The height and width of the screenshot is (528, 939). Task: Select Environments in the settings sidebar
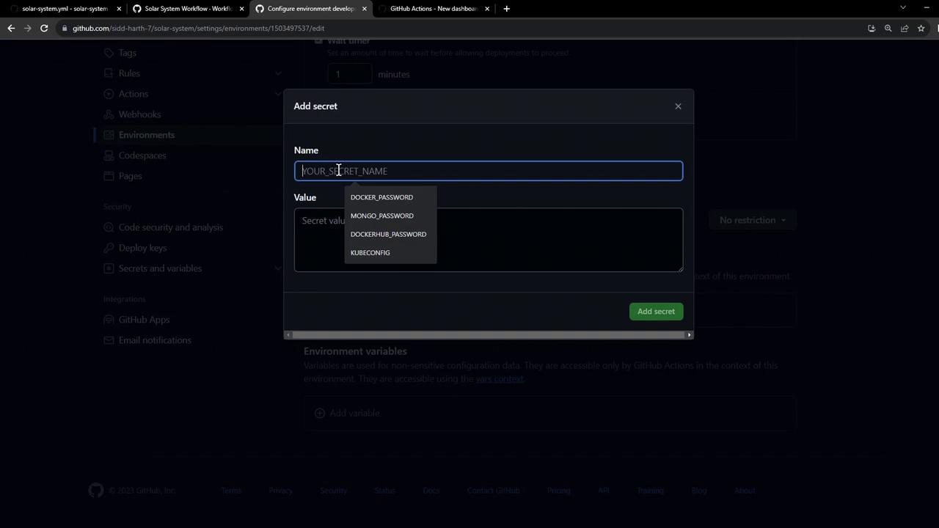(147, 135)
